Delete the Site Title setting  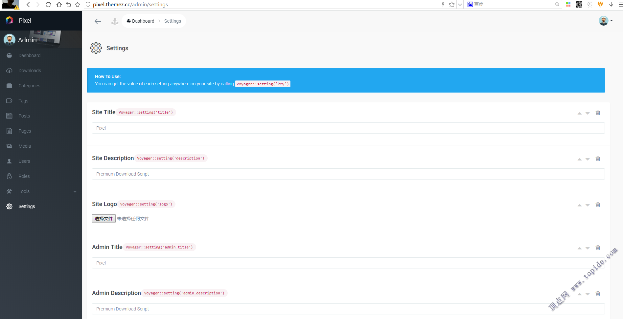598,113
